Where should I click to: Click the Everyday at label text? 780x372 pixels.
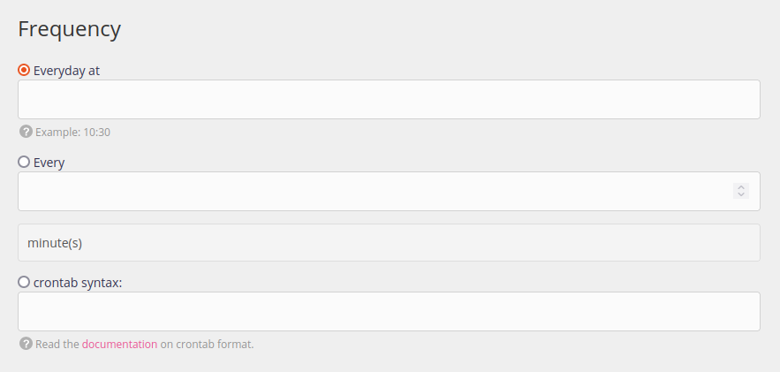coord(66,71)
